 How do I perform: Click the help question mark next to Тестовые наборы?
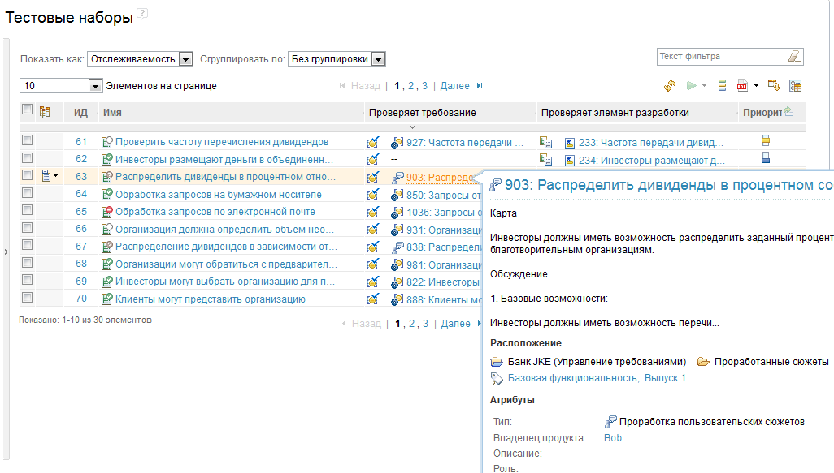point(142,14)
